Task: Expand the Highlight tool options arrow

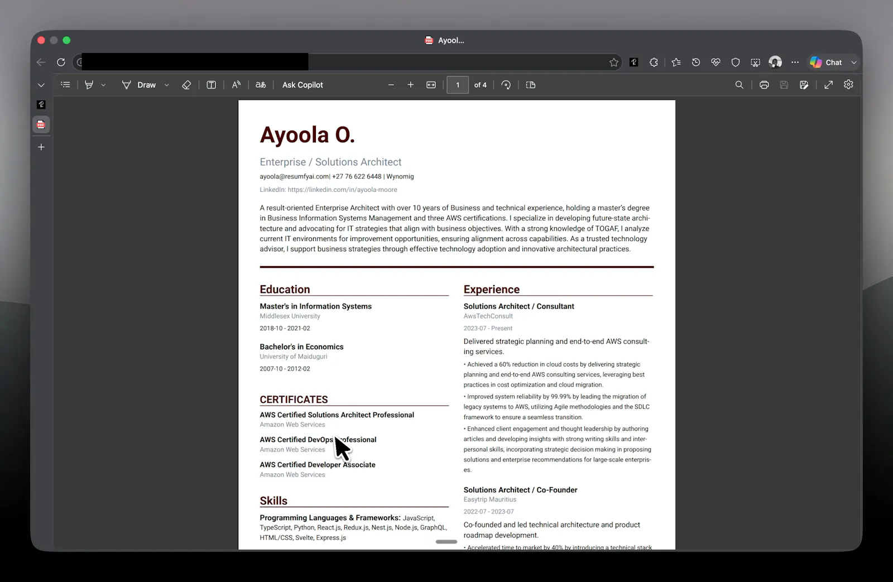Action: 103,85
